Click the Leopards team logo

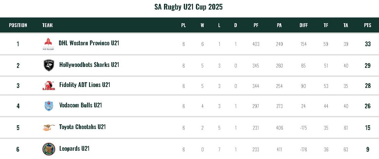point(48,149)
